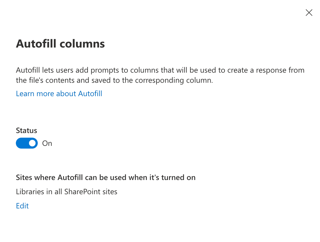Click the white knob of the Status switch
The width and height of the screenshot is (320, 242).
[33, 143]
